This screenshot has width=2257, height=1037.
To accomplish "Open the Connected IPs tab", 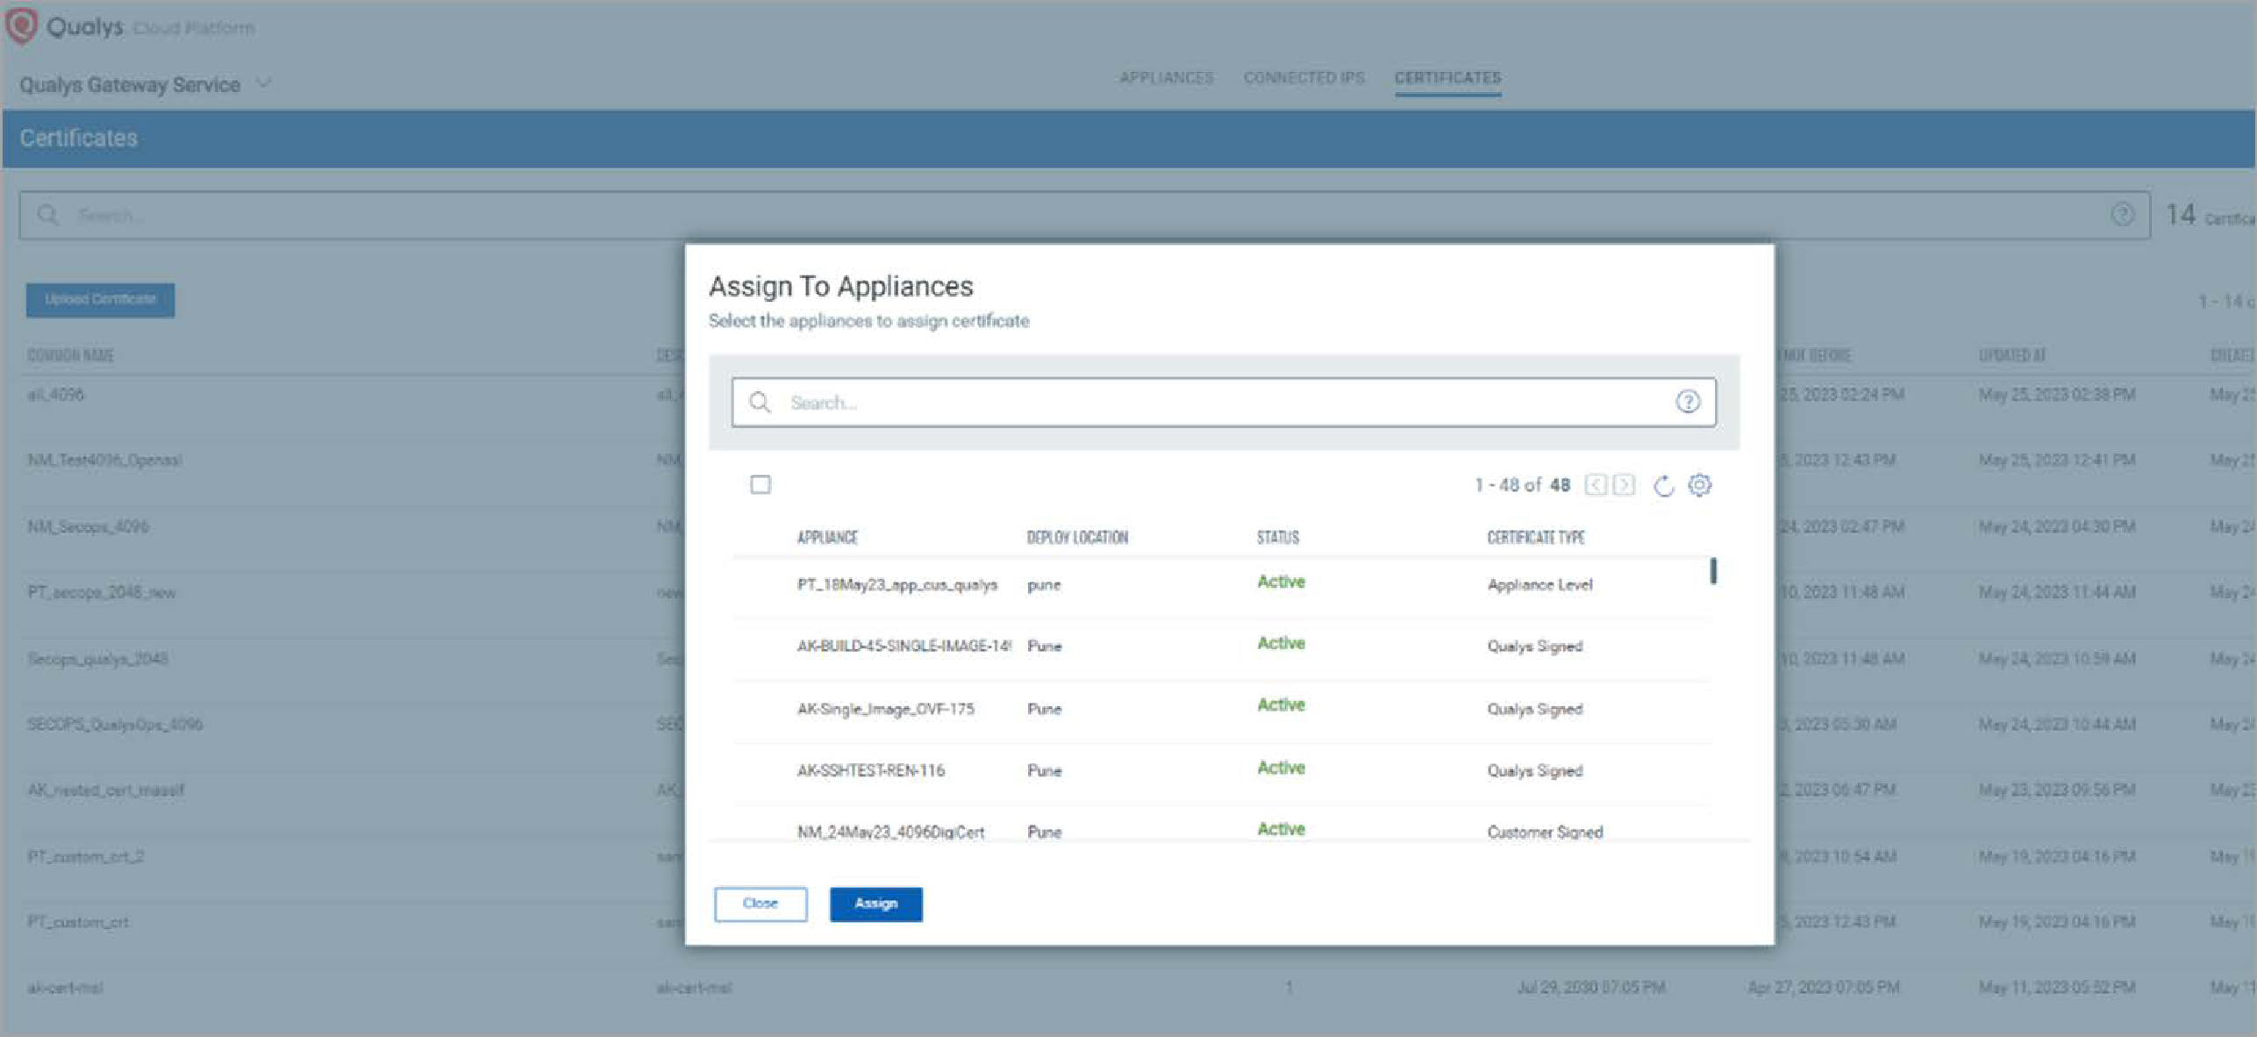I will [1303, 77].
